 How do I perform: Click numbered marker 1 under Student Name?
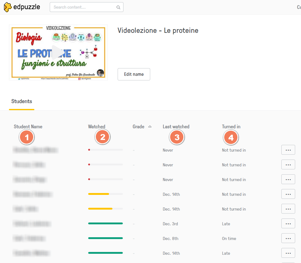[x=27, y=138]
